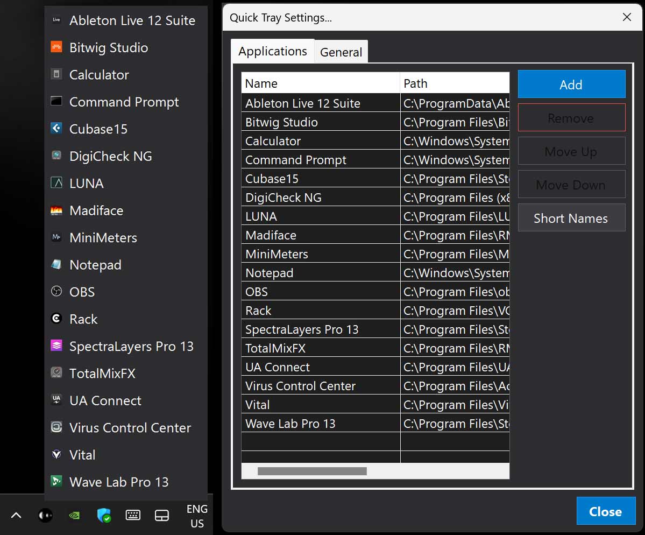Click the Vital icon in tray menu
This screenshot has width=645, height=535.
[56, 454]
